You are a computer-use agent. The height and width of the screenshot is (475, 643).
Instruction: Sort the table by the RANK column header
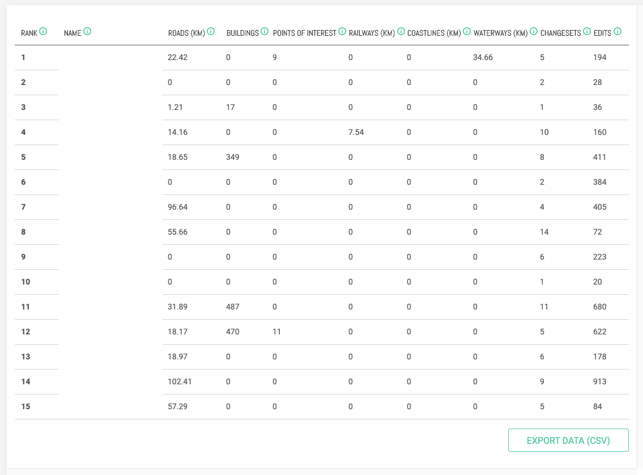(28, 32)
